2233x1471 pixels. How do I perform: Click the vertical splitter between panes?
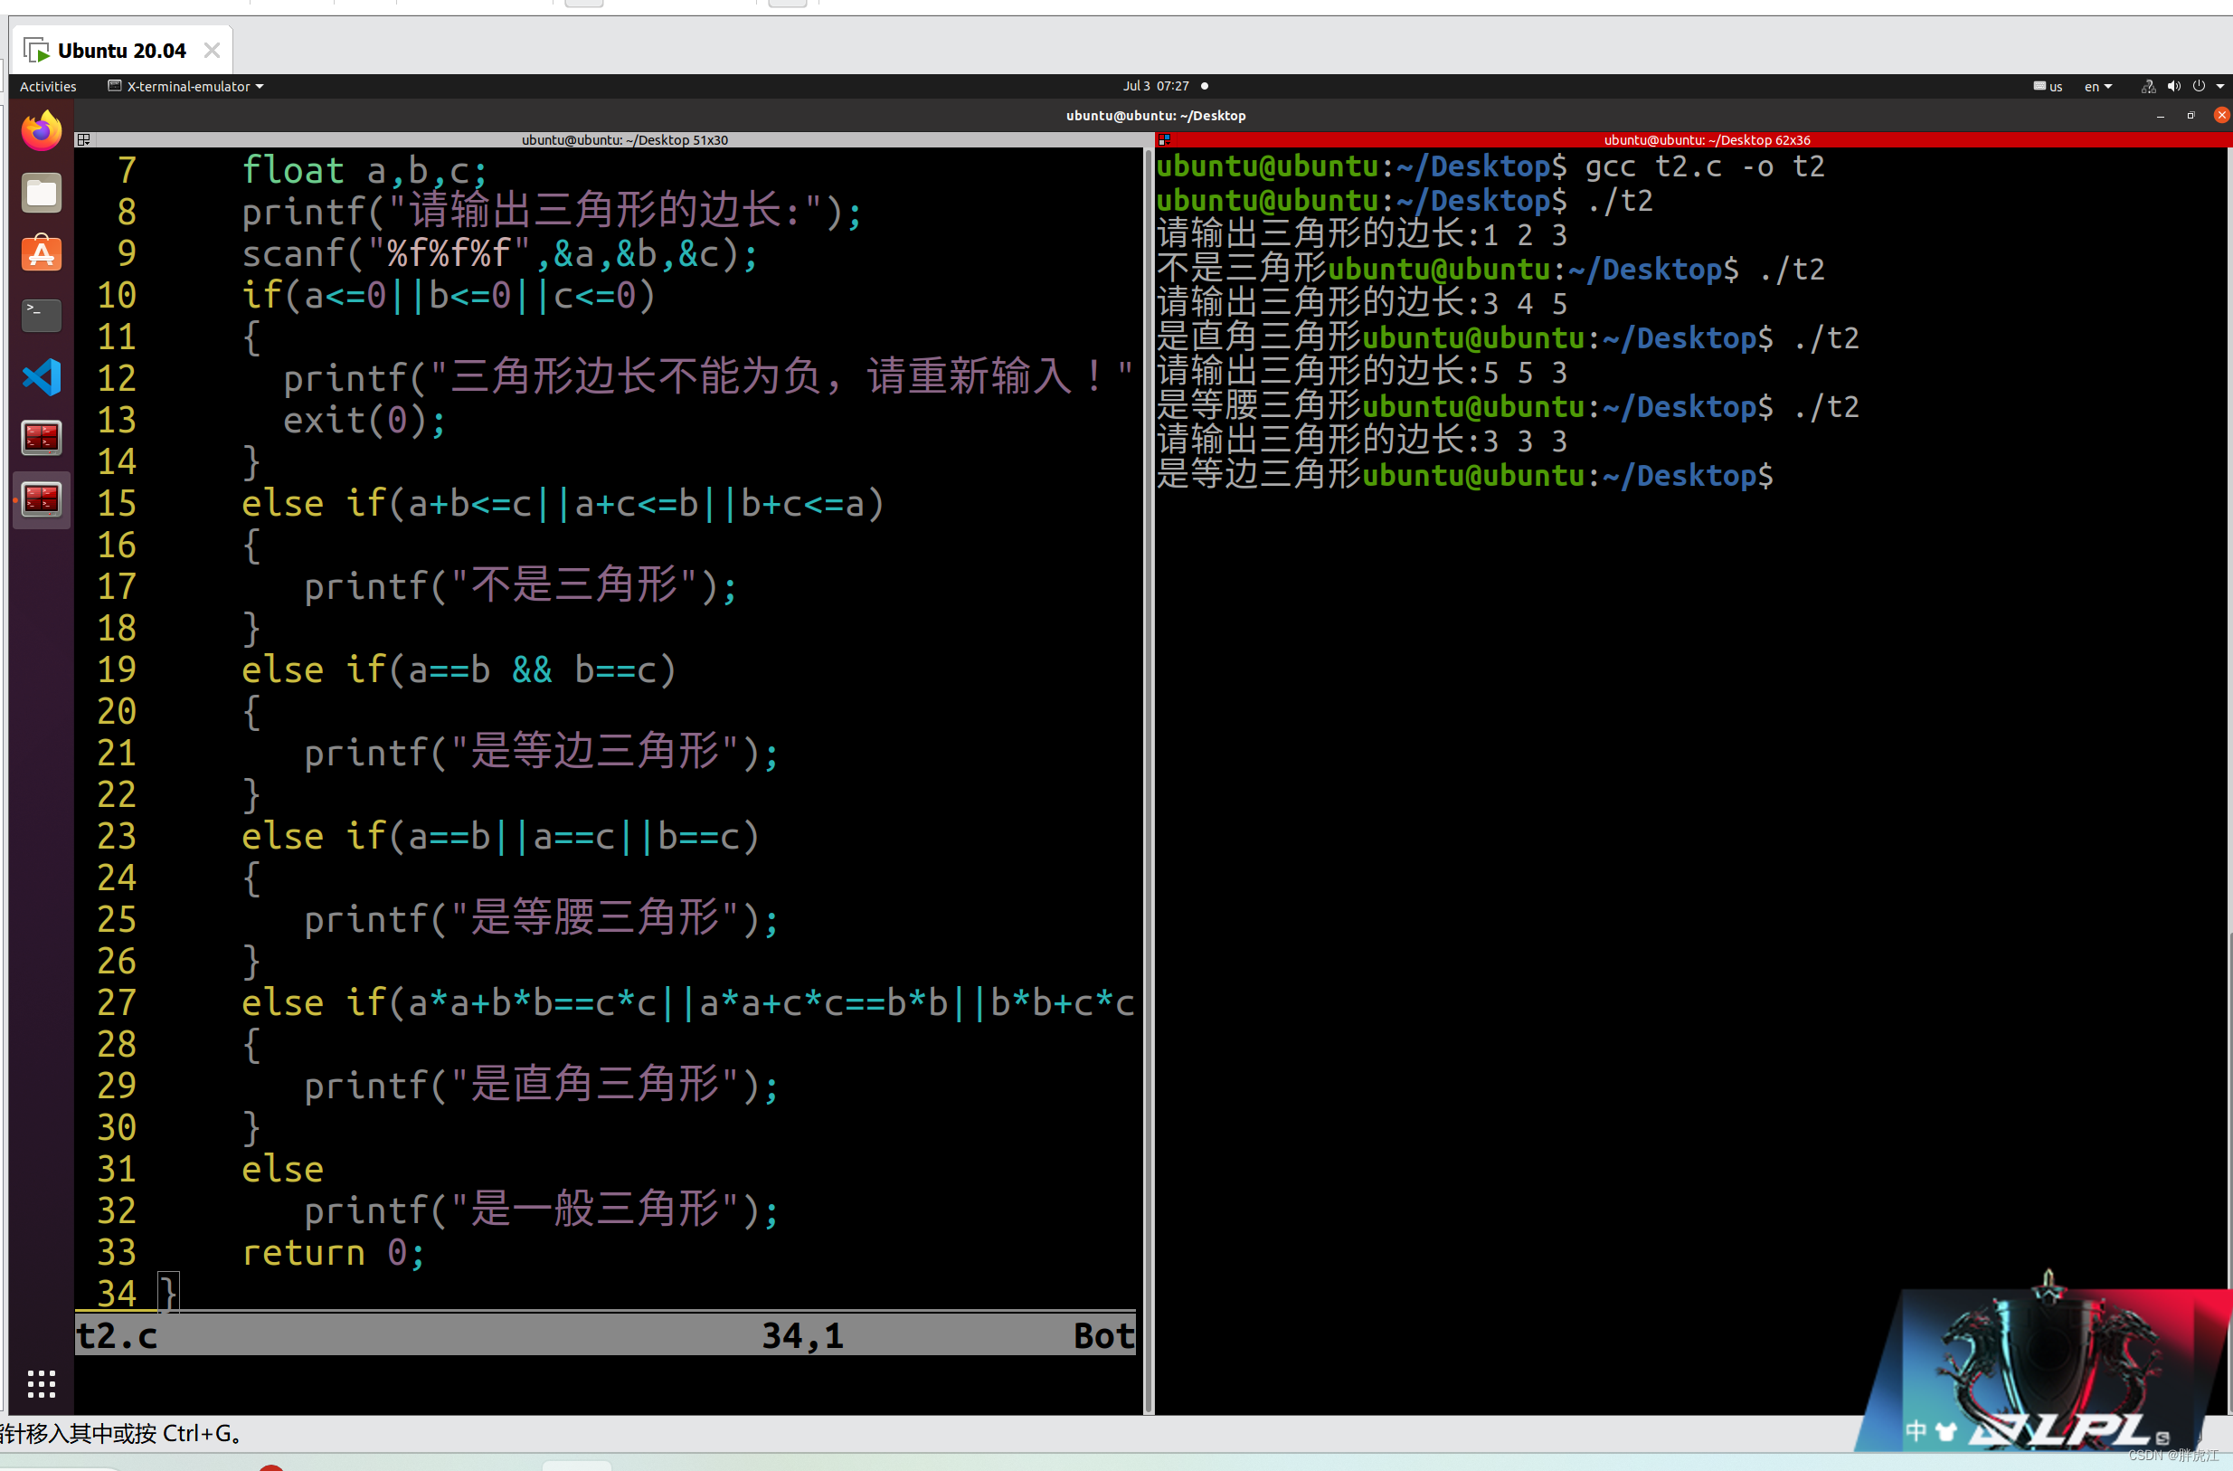1149,779
